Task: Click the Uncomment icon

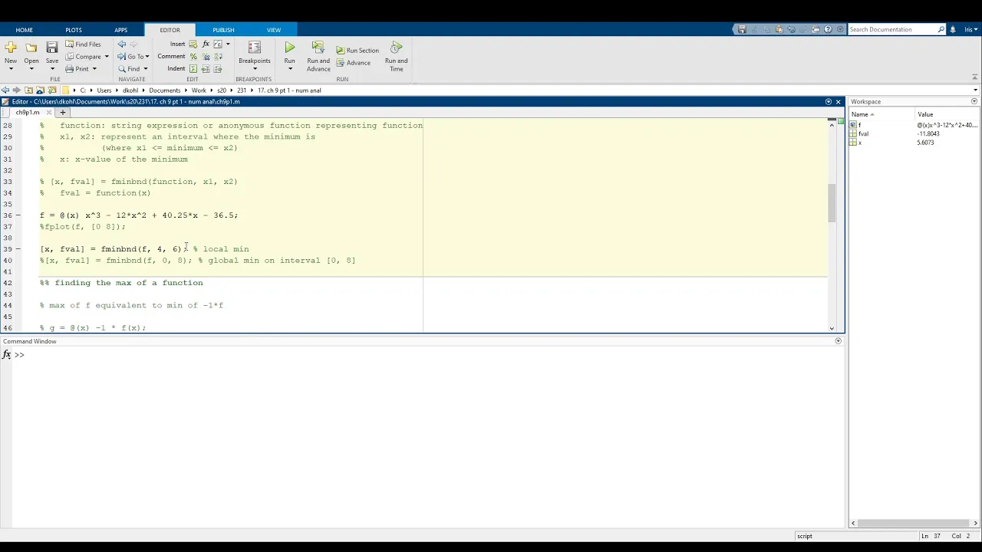Action: (206, 57)
